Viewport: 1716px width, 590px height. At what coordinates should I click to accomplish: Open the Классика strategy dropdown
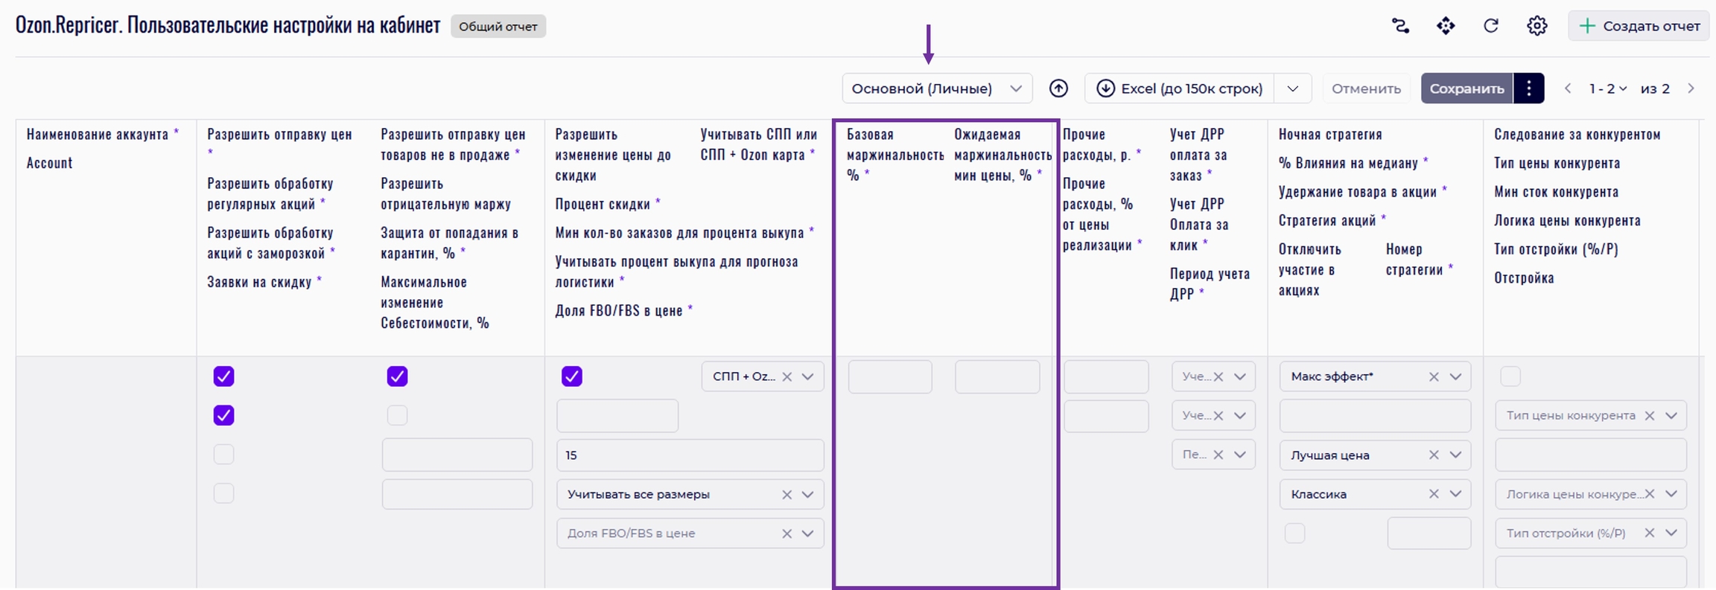(x=1455, y=494)
